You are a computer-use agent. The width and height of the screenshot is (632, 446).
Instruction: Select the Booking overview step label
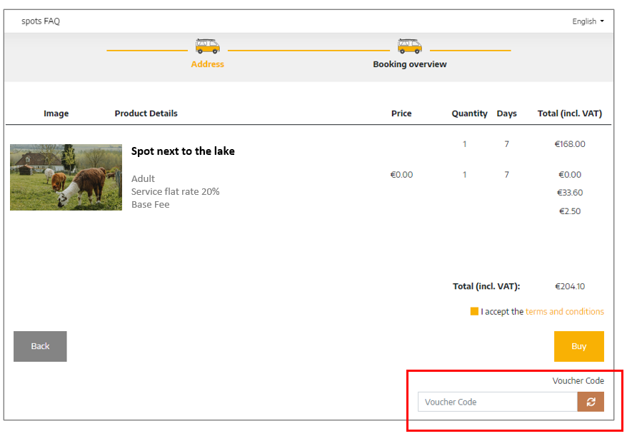click(409, 64)
